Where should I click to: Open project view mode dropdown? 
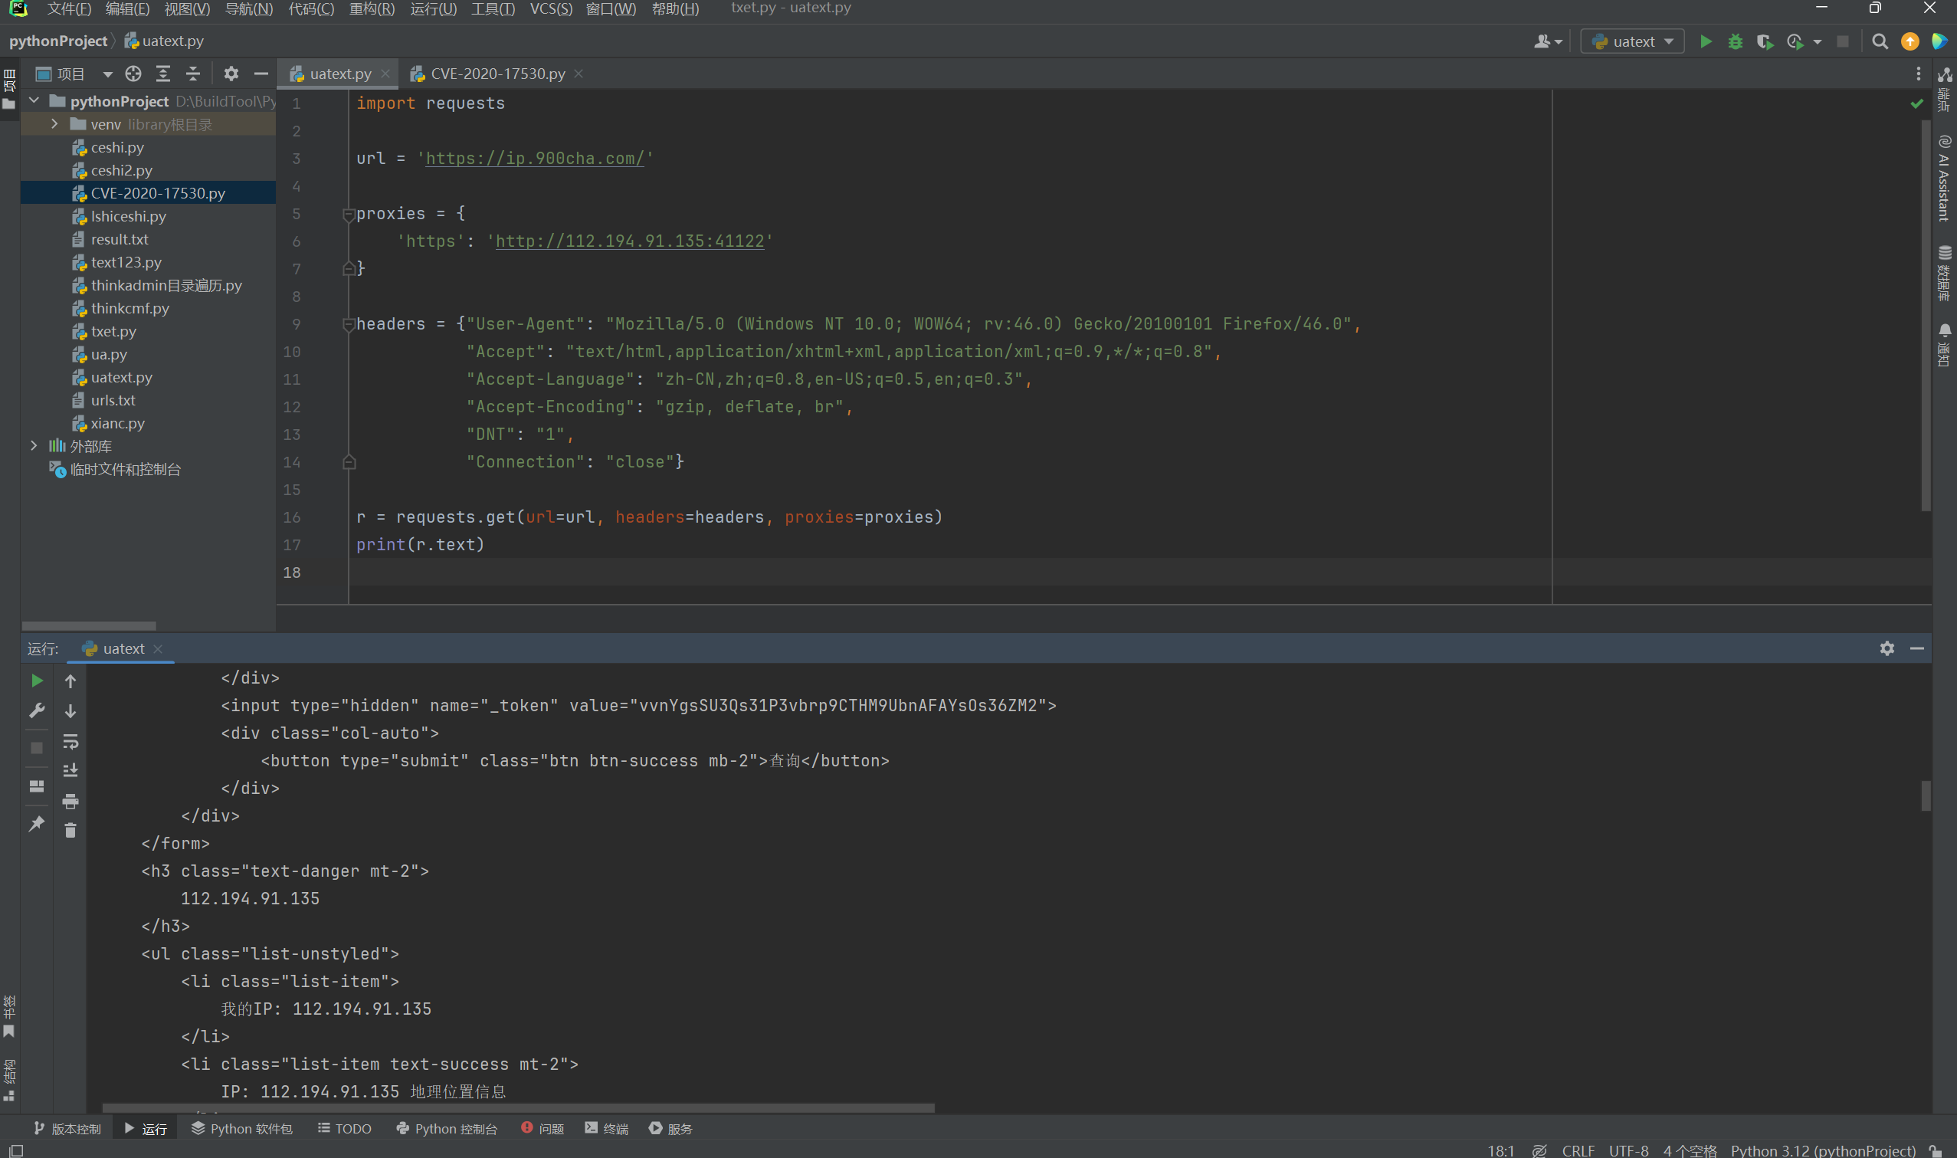pyautogui.click(x=107, y=74)
